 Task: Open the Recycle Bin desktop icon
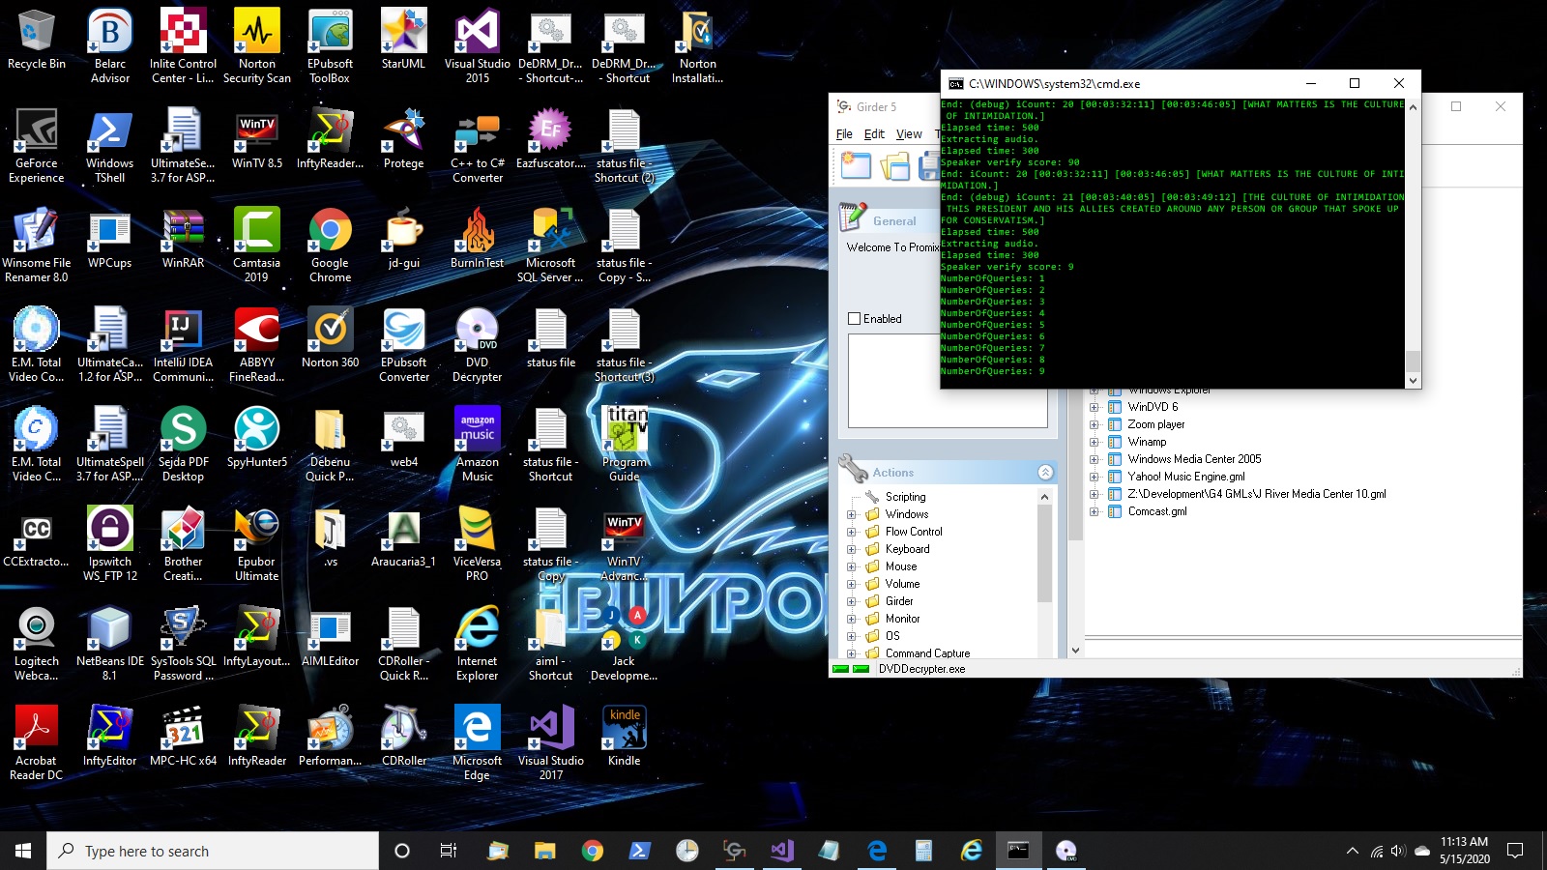click(37, 41)
